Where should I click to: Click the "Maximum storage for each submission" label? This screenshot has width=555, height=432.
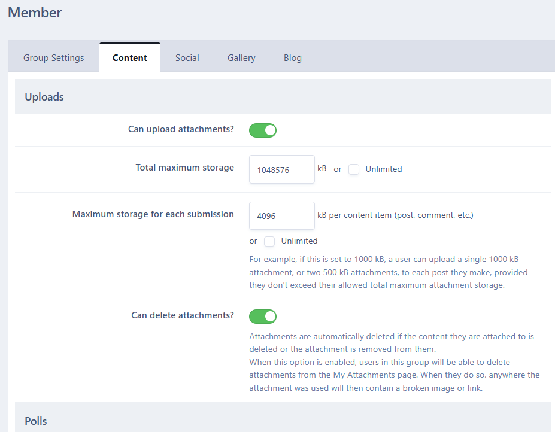(x=153, y=214)
